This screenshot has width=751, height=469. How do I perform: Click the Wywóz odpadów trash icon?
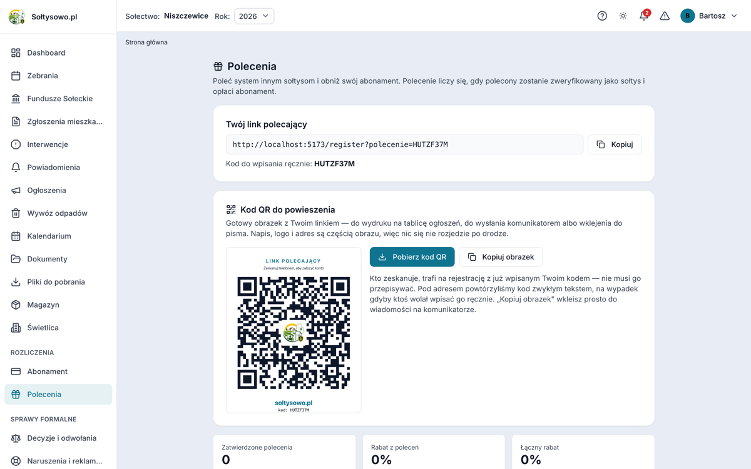[16, 213]
